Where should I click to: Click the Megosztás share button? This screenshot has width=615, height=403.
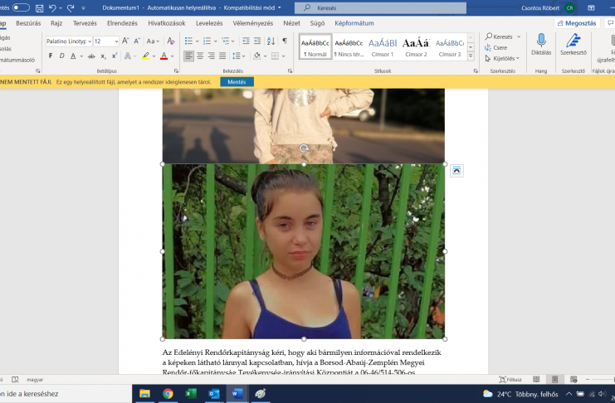pyautogui.click(x=577, y=23)
